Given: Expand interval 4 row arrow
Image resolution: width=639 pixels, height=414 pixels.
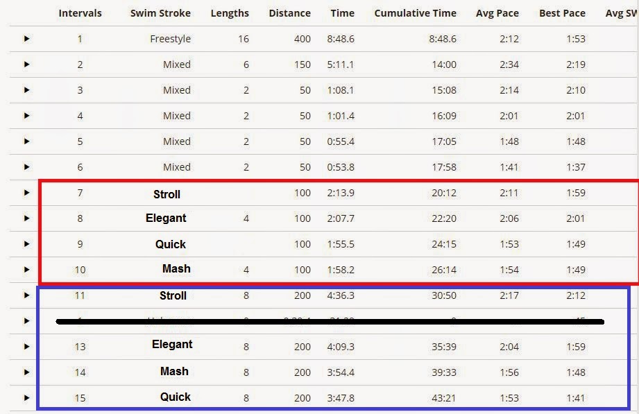Looking at the screenshot, I should [26, 116].
